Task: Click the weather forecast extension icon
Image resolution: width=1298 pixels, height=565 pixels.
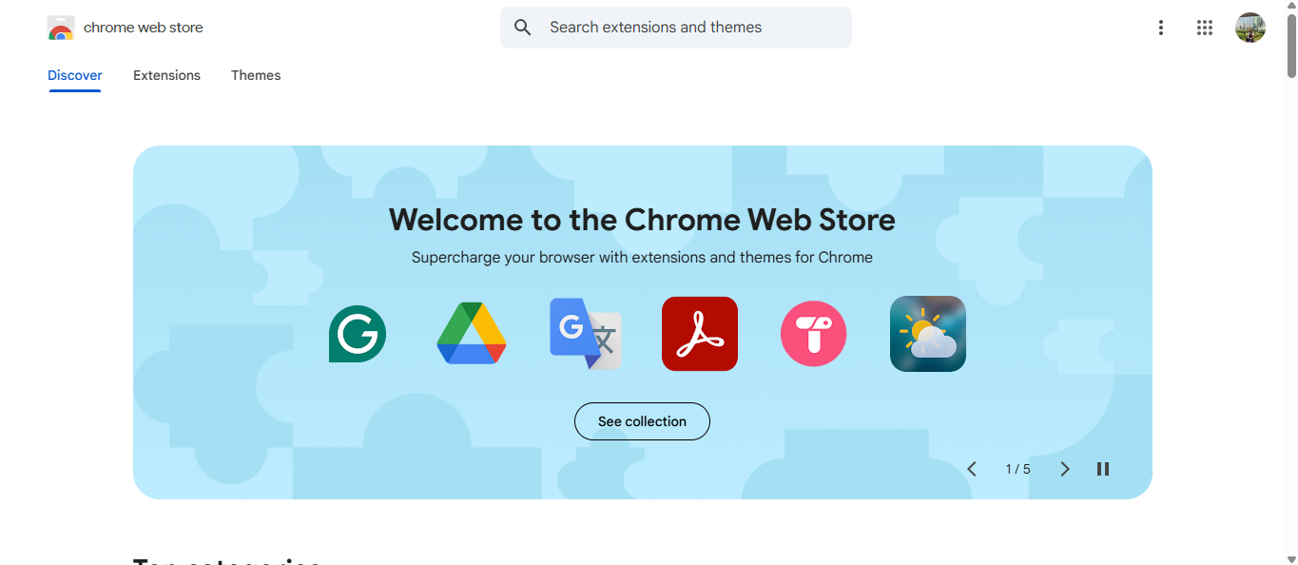Action: (928, 334)
